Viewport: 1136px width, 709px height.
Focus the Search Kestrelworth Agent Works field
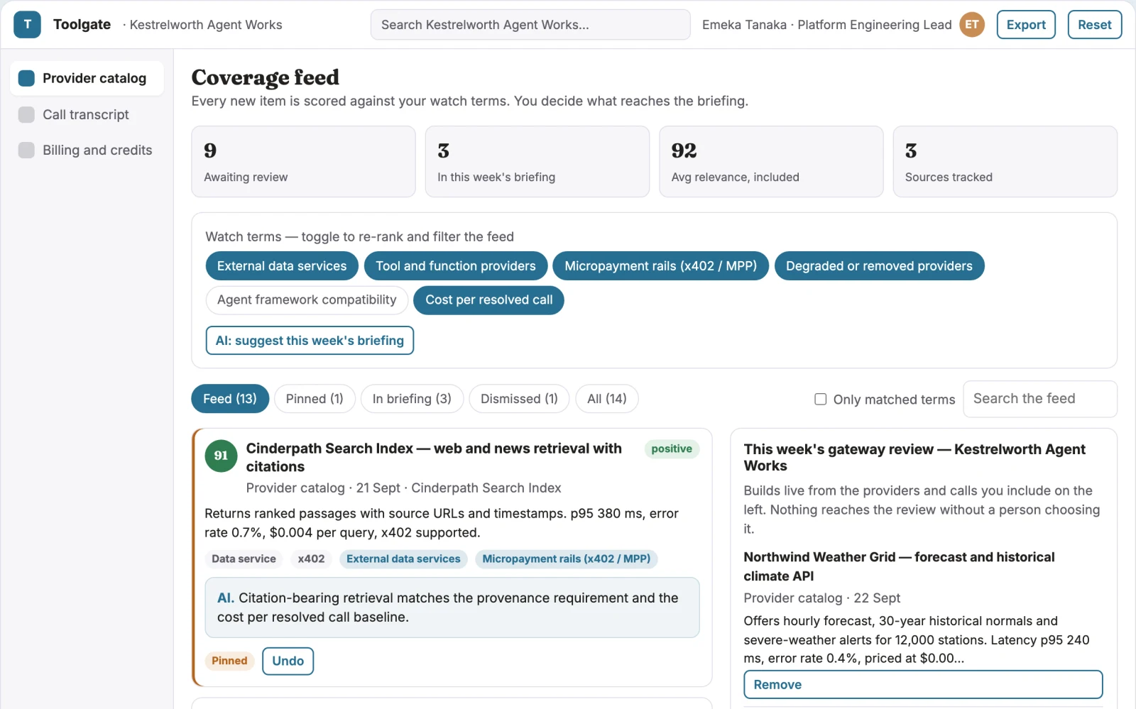click(x=530, y=25)
